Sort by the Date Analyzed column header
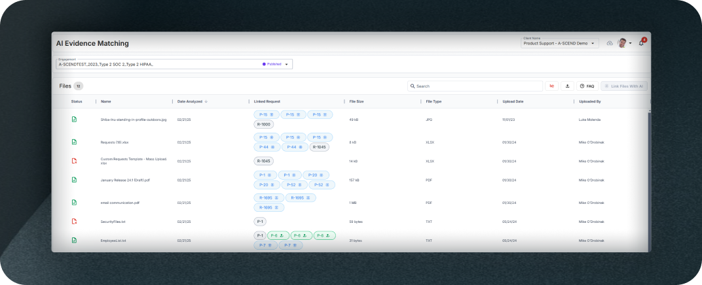The image size is (702, 285). point(190,101)
